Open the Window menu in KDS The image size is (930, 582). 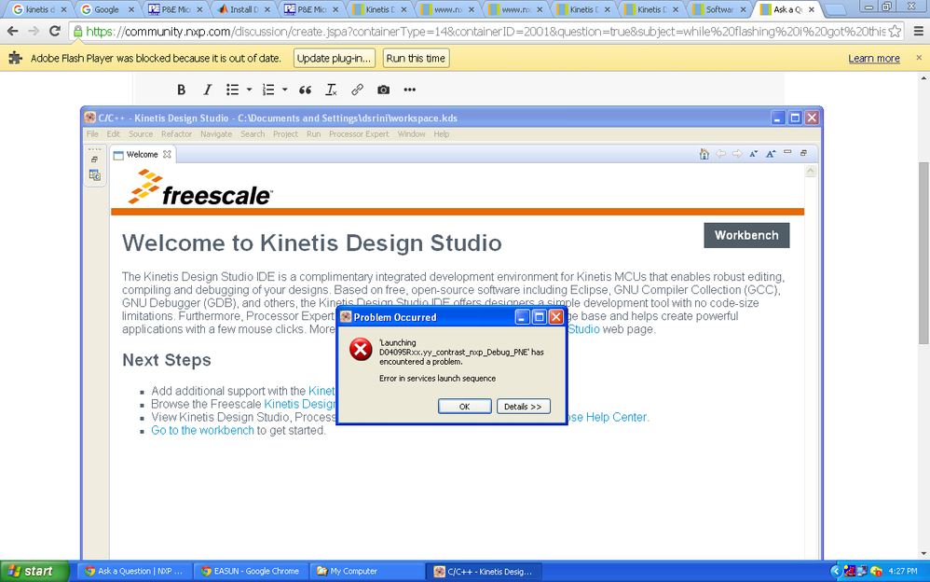(411, 134)
